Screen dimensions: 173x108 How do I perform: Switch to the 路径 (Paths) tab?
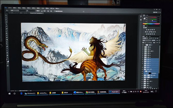[150, 36]
